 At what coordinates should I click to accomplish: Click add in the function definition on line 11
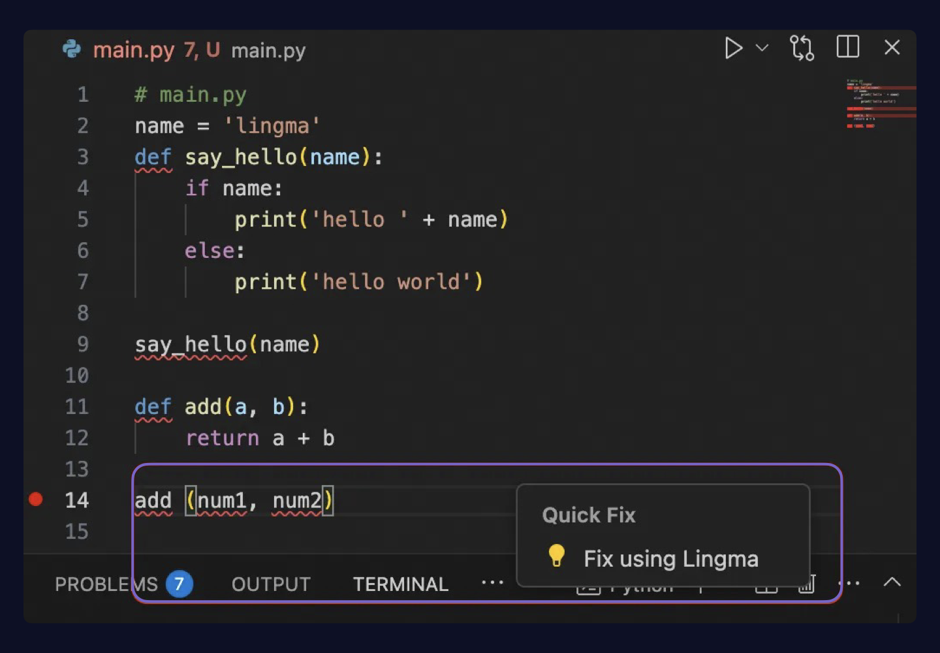[x=203, y=407]
